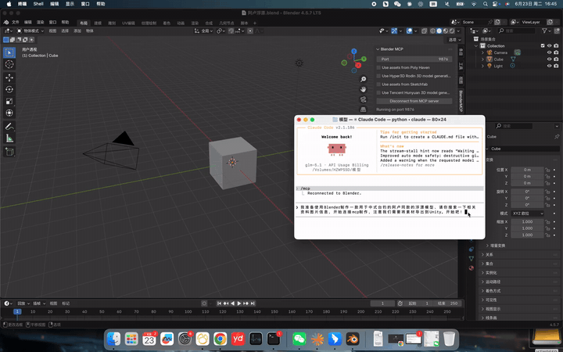Collapse the Collection tree row

(476, 46)
